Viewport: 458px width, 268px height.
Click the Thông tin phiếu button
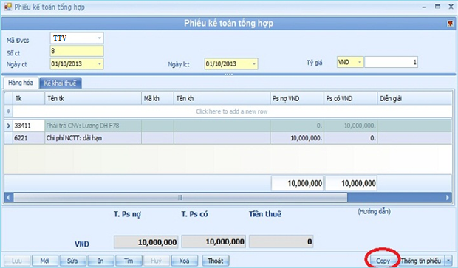(421, 261)
